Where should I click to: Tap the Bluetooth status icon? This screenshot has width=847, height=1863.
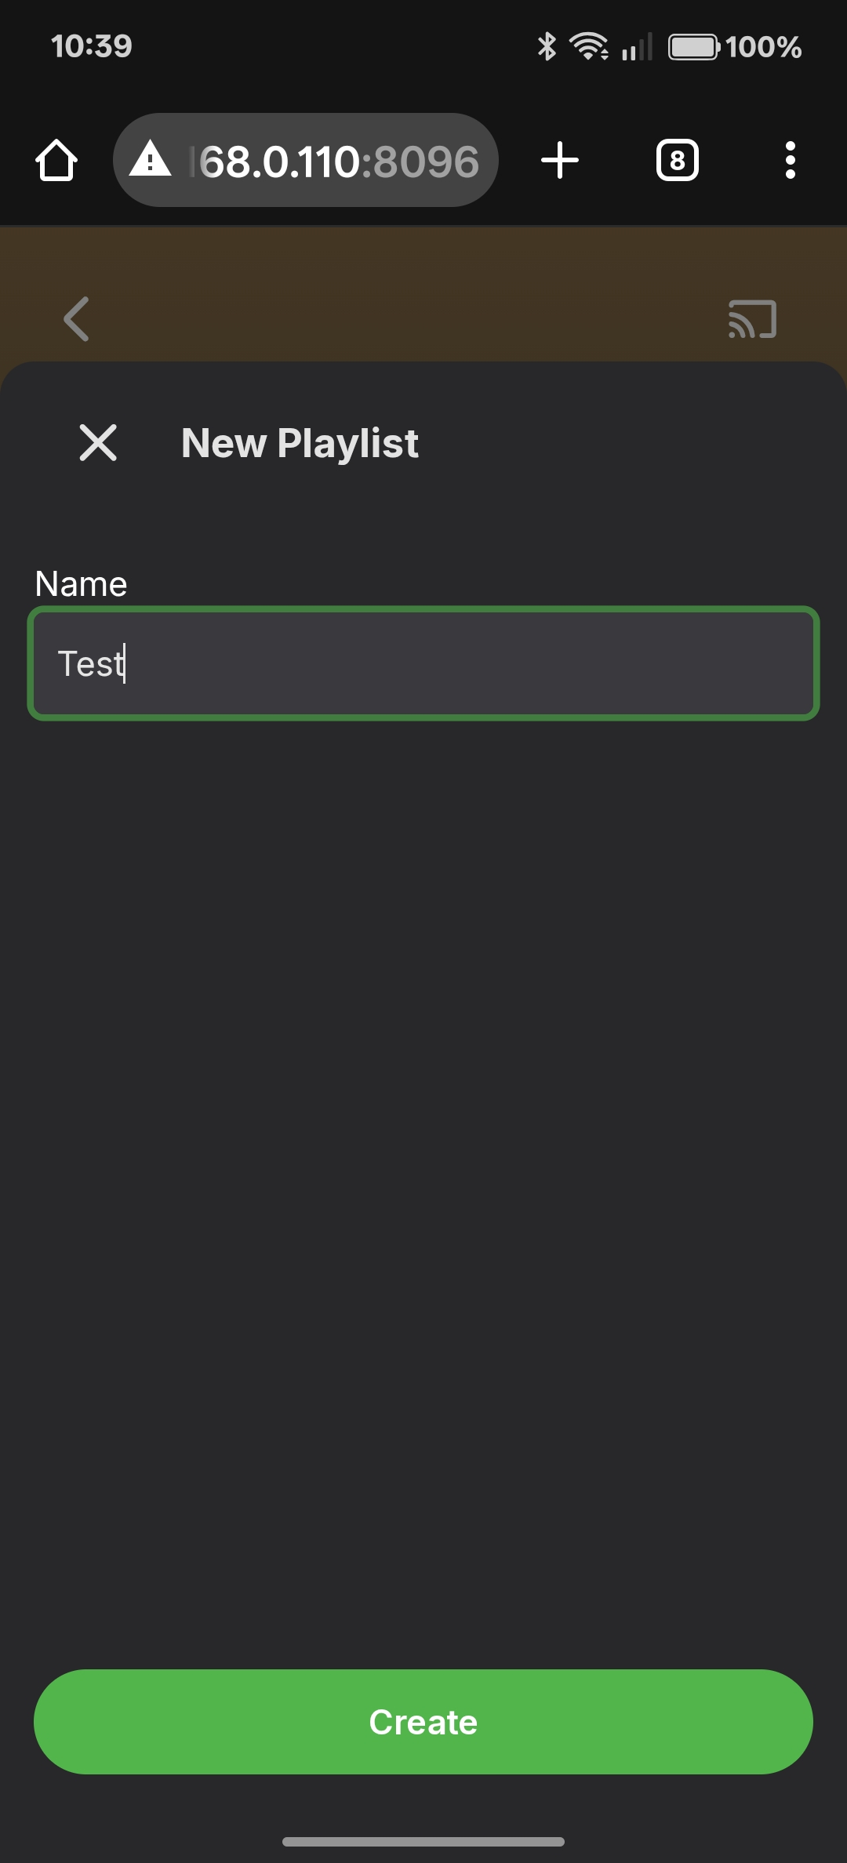click(x=547, y=46)
